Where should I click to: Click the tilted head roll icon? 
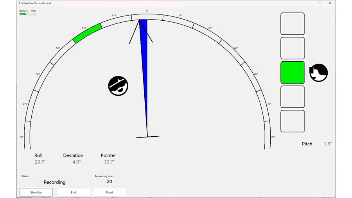point(118,86)
